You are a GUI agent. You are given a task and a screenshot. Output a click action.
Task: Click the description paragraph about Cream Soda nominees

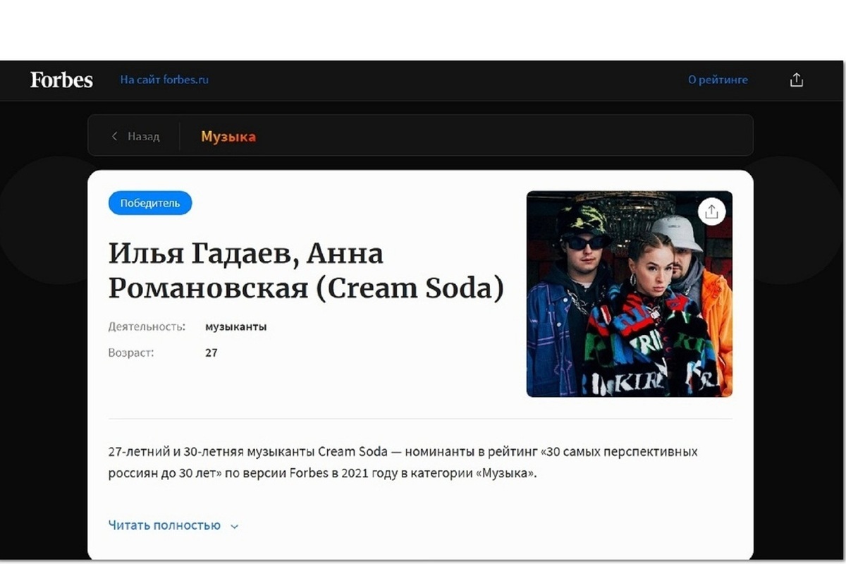pos(403,462)
